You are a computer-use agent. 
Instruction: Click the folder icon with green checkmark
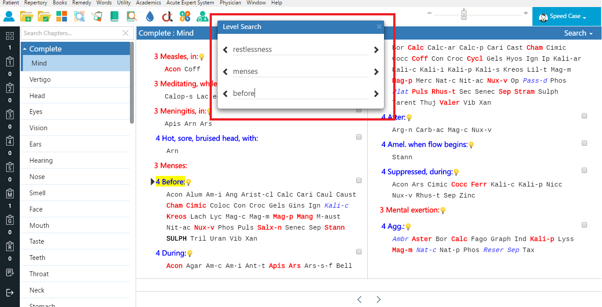tap(44, 17)
